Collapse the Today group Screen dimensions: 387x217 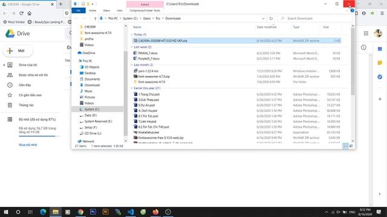click(x=132, y=34)
